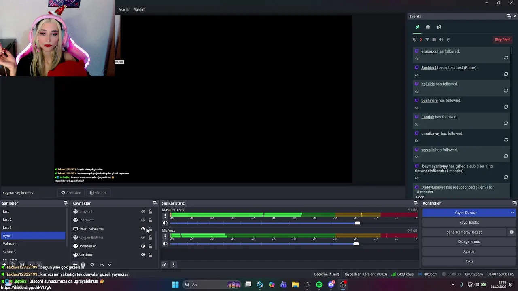Select the Just scene

pyautogui.click(x=33, y=211)
